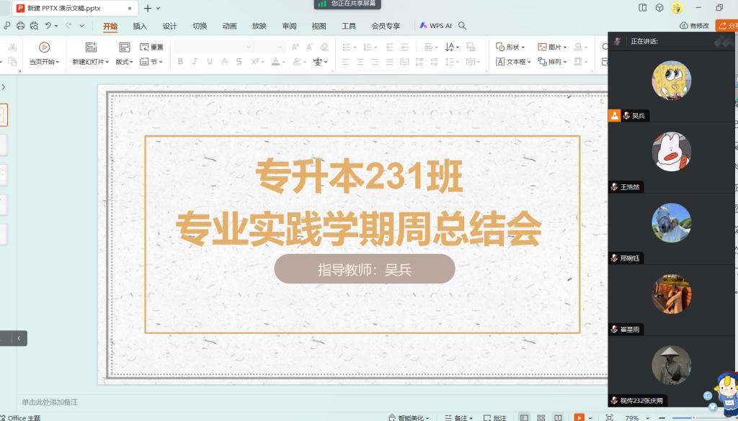
Task: Click the orange slideshow play icon in status bar
Action: point(579,417)
